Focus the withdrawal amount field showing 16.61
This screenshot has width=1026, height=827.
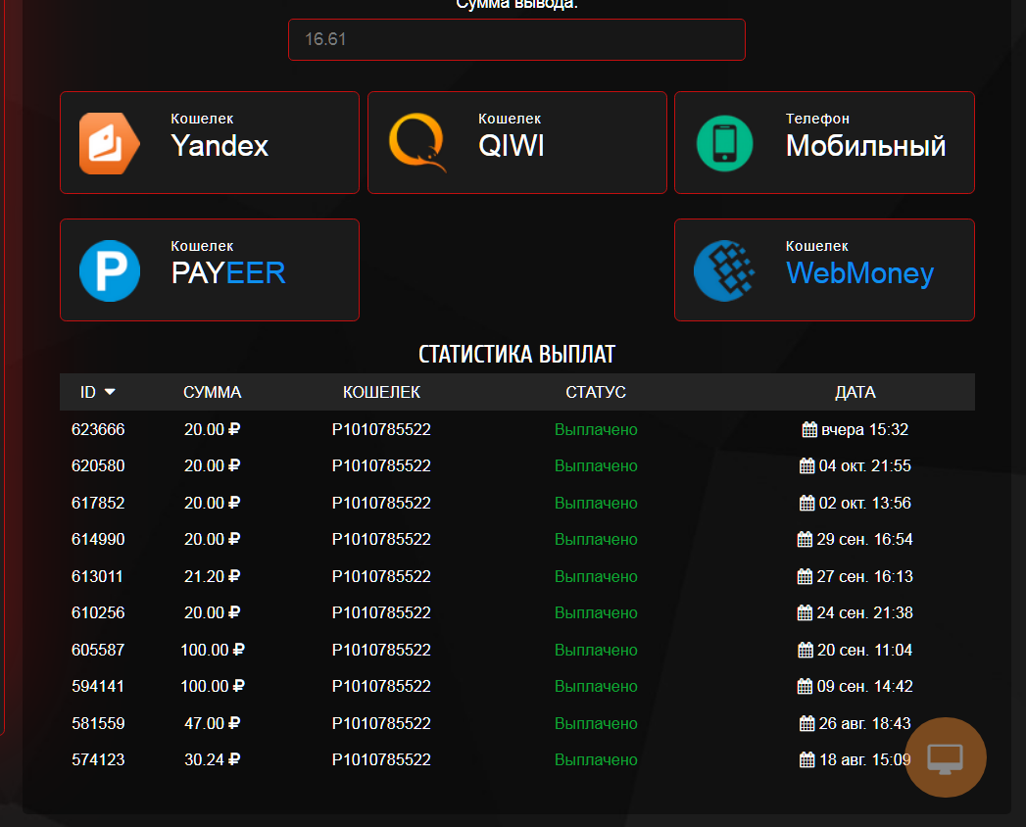[x=517, y=40]
